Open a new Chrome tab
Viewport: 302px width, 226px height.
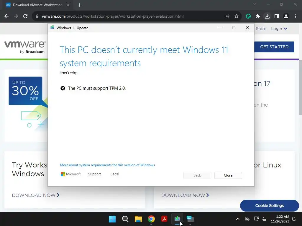click(80, 5)
